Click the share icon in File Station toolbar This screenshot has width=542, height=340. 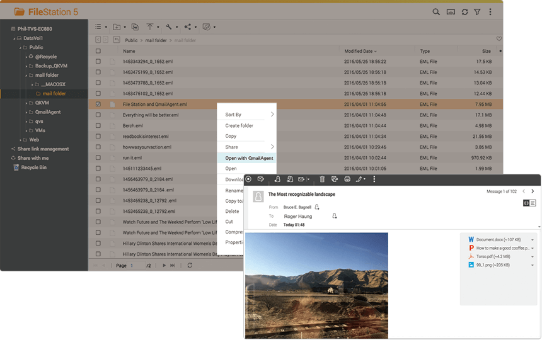coord(188,27)
